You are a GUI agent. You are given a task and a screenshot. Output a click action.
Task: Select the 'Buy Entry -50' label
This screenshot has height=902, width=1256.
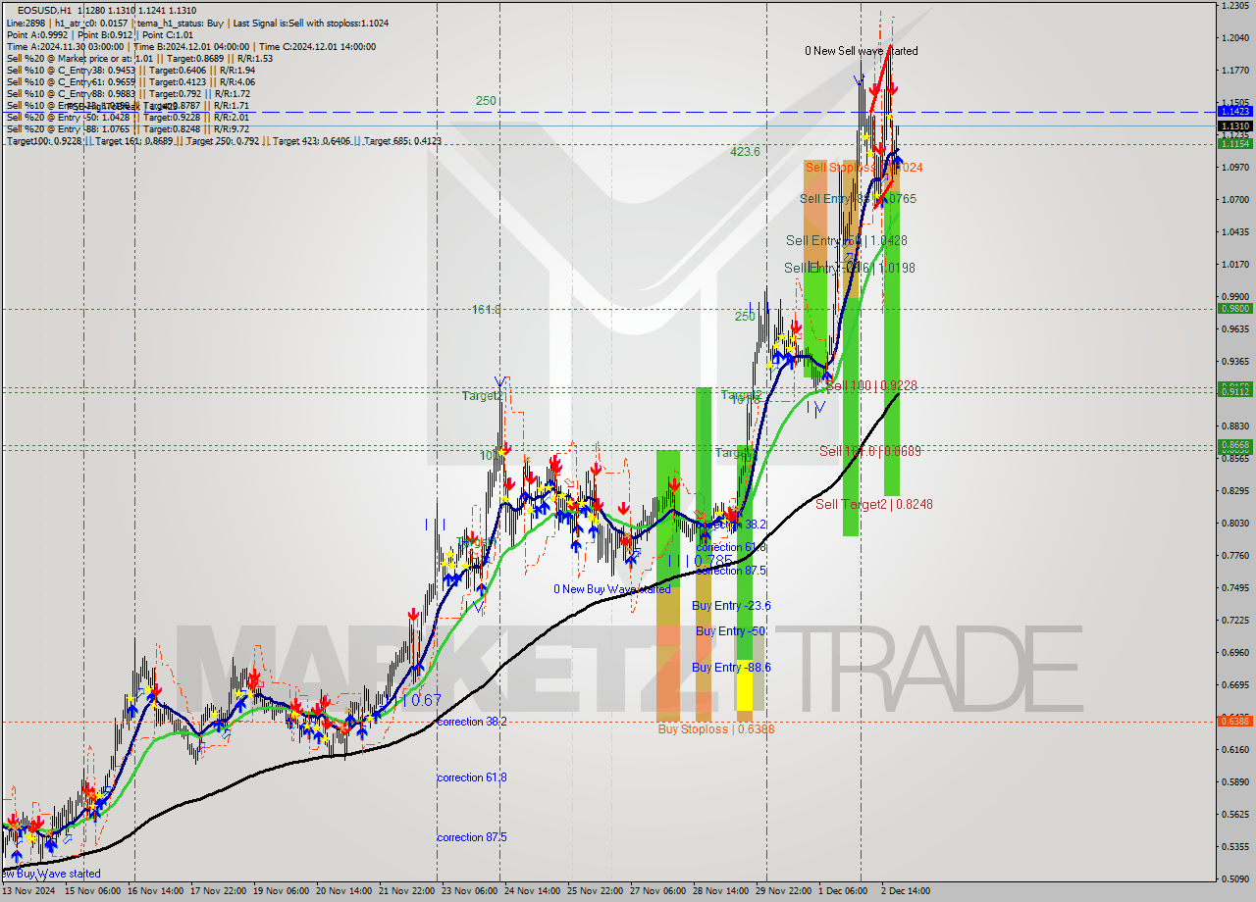point(730,631)
